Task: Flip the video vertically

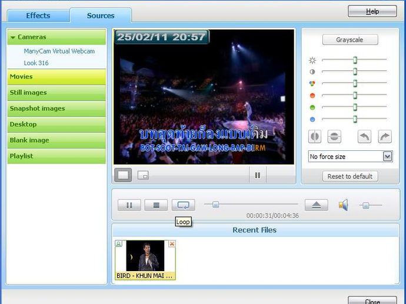Action: 334,137
